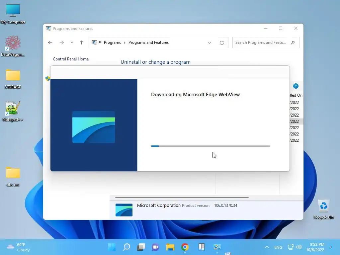The image size is (340, 255).
Task: Click the Programs and Features window icon
Action: [48, 29]
